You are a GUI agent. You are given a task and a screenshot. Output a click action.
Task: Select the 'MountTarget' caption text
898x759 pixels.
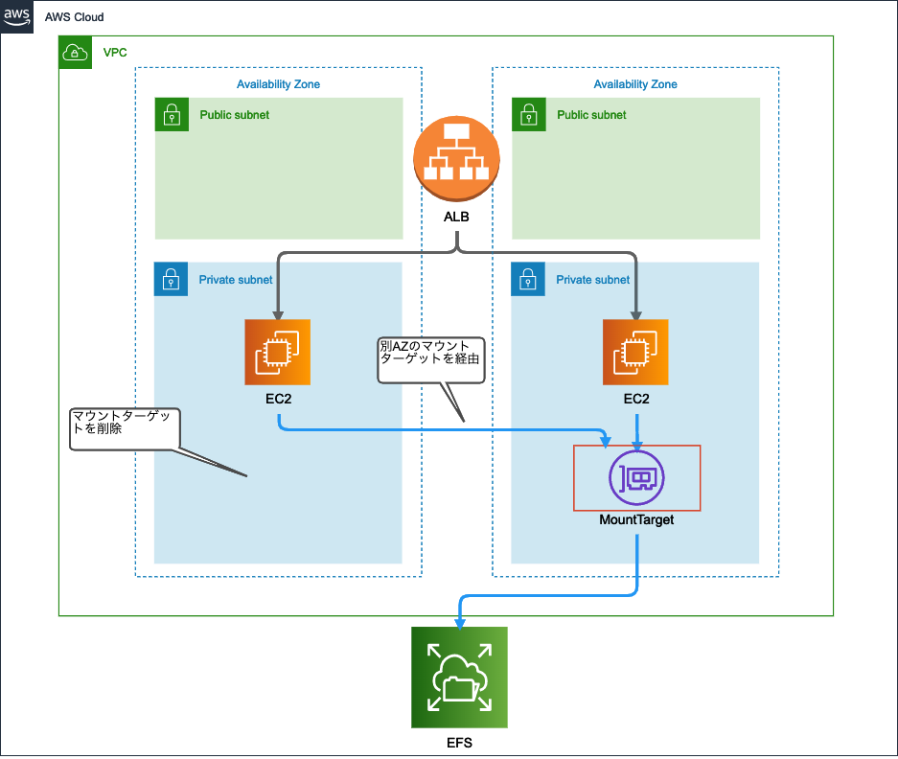click(x=636, y=519)
